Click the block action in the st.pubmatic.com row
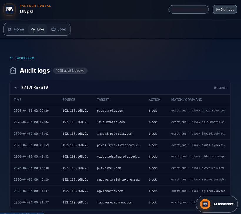The image size is (241, 214). [x=153, y=122]
